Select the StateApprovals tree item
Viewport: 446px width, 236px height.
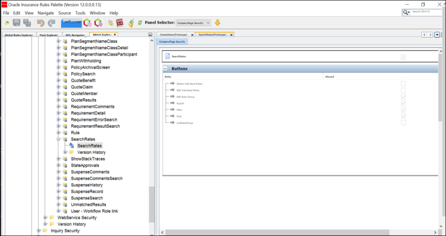coord(85,165)
